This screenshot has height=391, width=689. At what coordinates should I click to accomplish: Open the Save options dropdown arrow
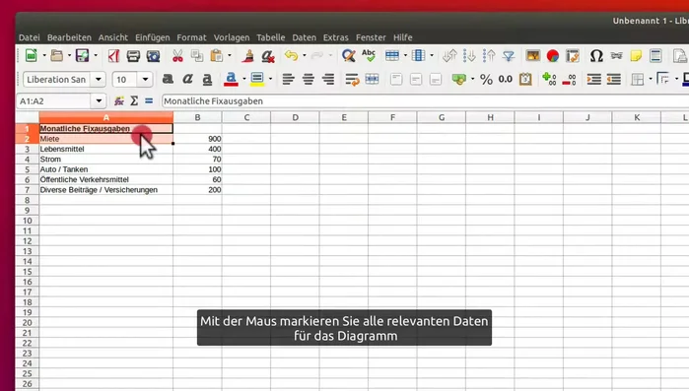(96, 56)
